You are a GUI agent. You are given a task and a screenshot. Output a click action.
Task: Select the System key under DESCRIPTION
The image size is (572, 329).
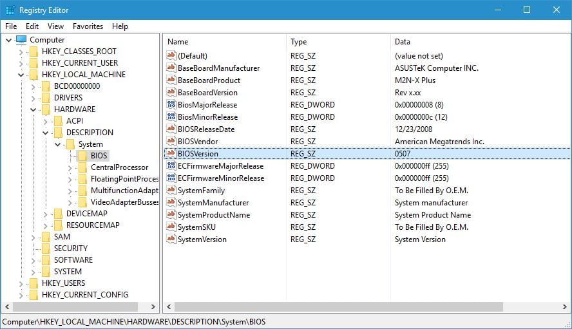pyautogui.click(x=90, y=144)
